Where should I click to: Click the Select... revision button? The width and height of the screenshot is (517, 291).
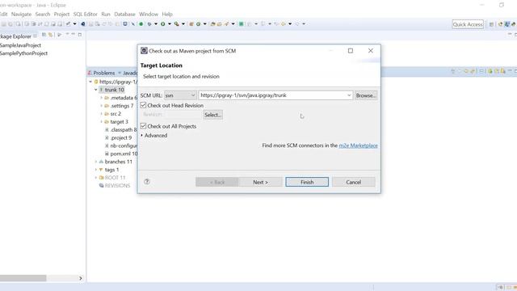[212, 115]
